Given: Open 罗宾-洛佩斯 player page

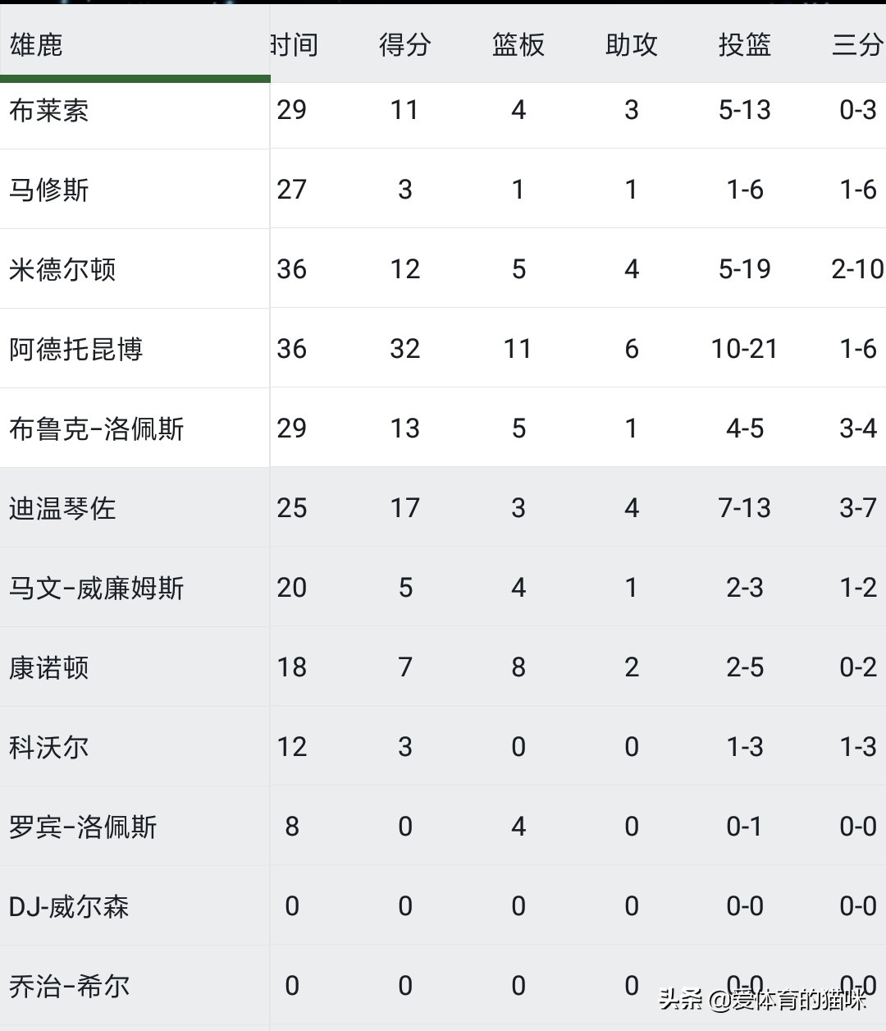Looking at the screenshot, I should 83,827.
